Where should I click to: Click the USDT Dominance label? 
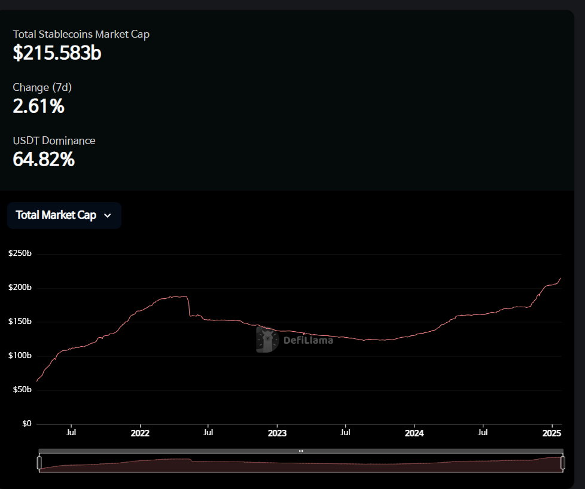54,140
